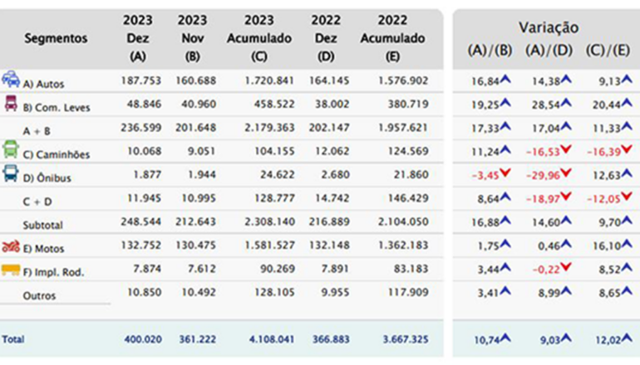Select the 2023 Dez (A) column header
The height and width of the screenshot is (365, 640).
tap(137, 39)
